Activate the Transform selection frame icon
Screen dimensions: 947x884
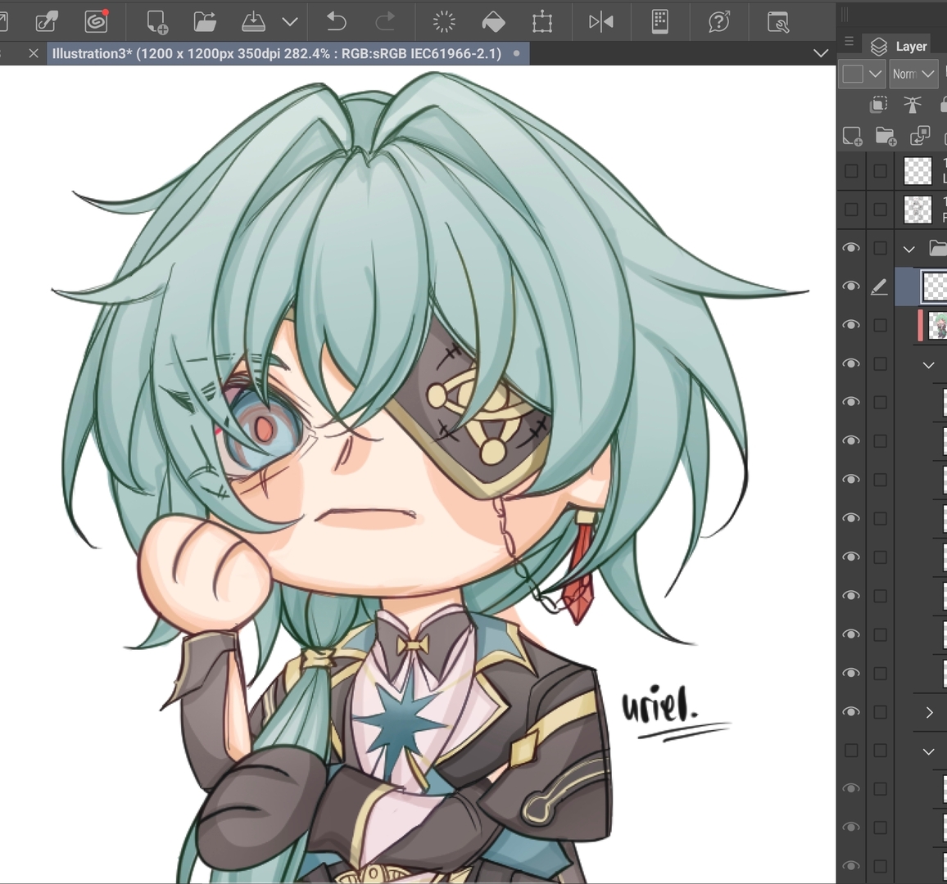click(542, 22)
